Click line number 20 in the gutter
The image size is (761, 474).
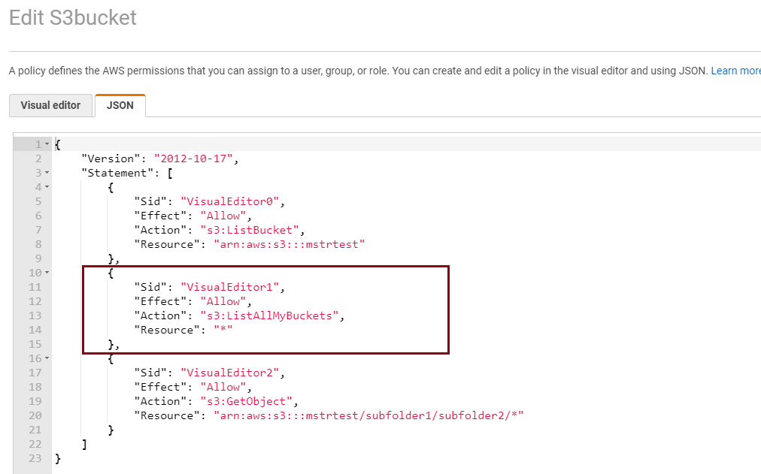[x=35, y=415]
